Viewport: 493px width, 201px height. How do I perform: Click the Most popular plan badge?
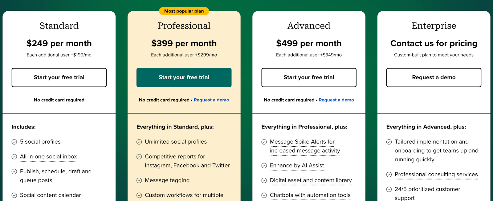pyautogui.click(x=184, y=11)
